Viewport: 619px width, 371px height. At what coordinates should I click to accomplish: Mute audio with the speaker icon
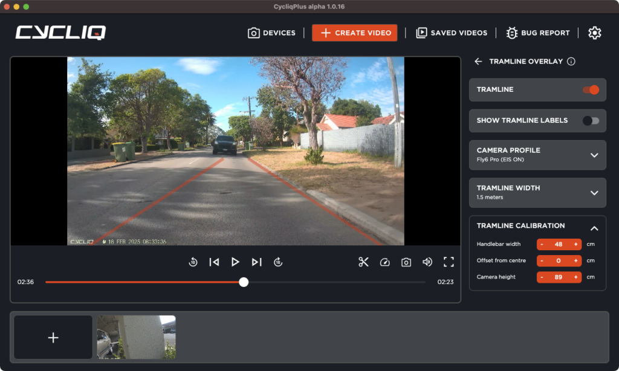pos(427,262)
